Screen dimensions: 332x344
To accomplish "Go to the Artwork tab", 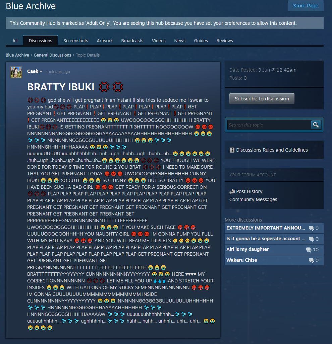I will (x=105, y=40).
